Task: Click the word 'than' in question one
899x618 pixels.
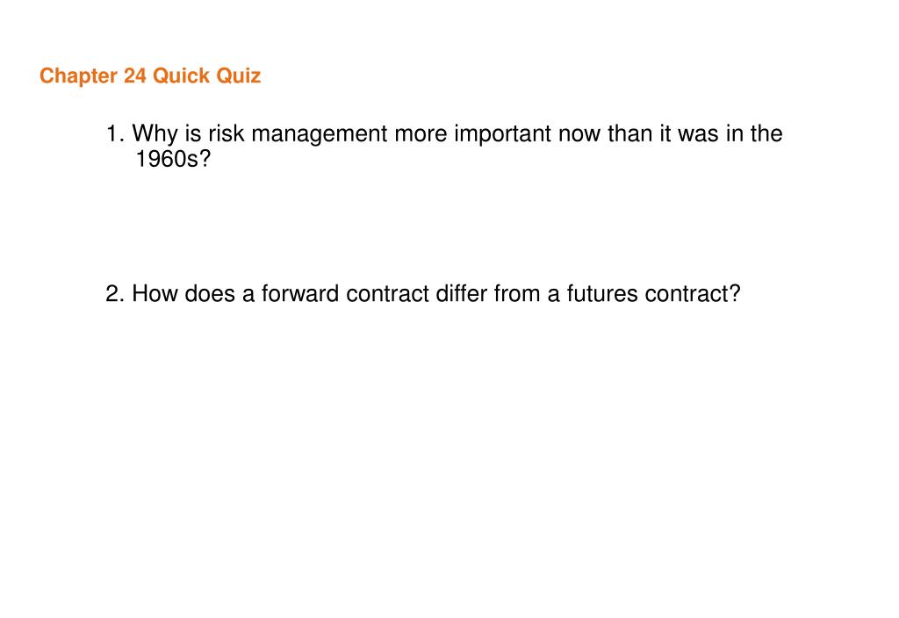Action: (x=630, y=134)
